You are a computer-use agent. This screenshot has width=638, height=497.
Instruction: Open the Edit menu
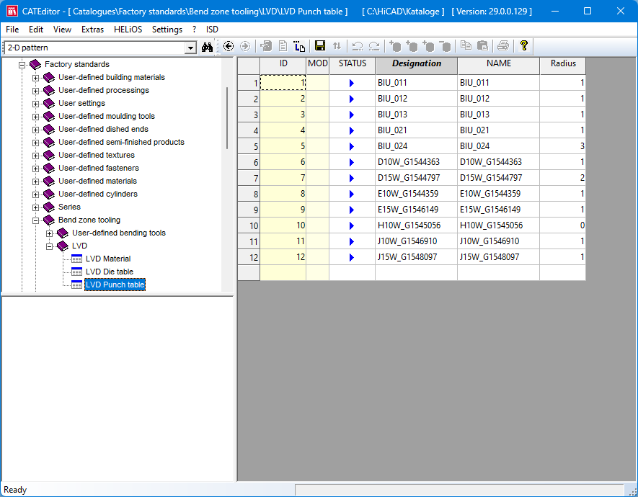click(36, 30)
